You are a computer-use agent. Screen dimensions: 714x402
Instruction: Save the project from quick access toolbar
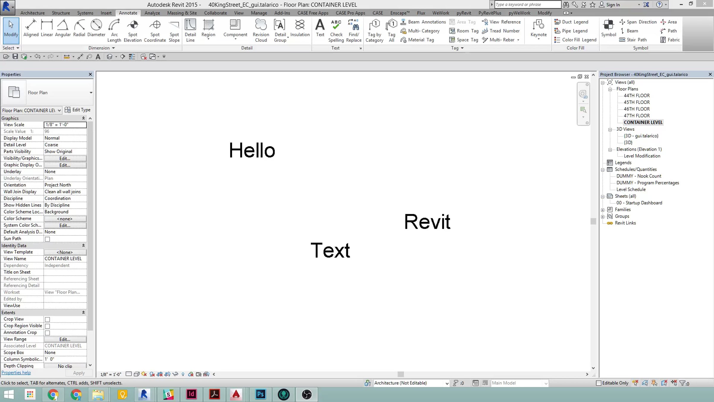15,57
